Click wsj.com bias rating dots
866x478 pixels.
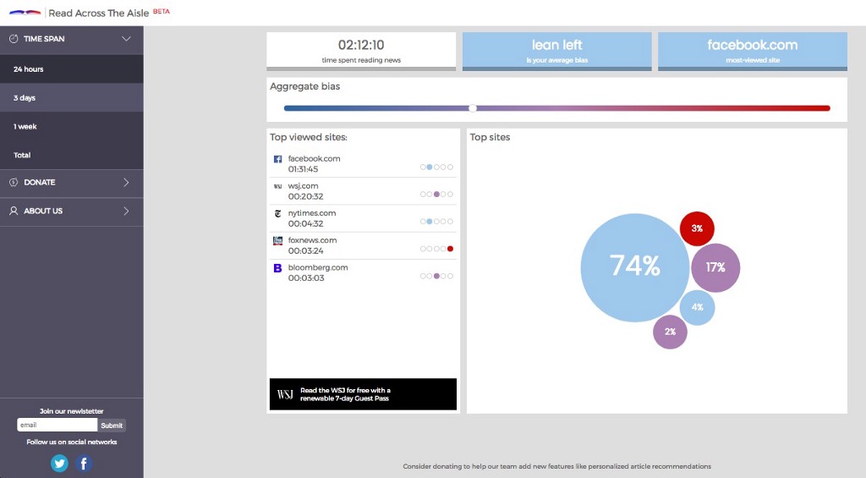point(436,194)
